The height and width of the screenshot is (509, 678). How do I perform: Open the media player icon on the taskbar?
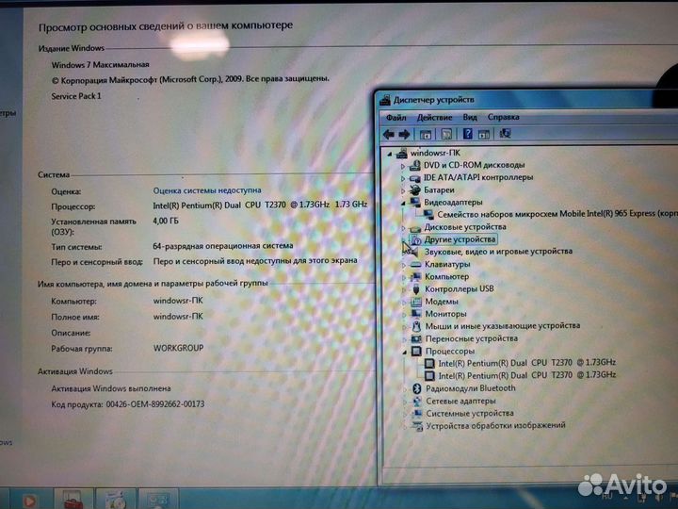(x=29, y=500)
